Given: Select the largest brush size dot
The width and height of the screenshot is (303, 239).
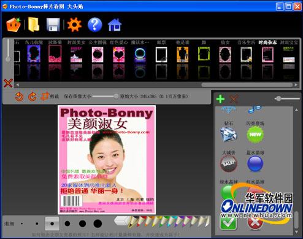Looking at the screenshot, I should (x=98, y=224).
